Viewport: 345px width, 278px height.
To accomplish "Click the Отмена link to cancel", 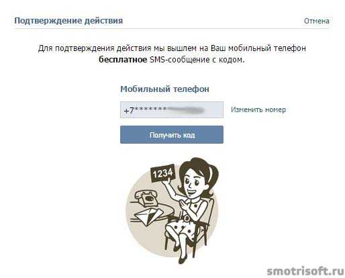I will [x=317, y=21].
